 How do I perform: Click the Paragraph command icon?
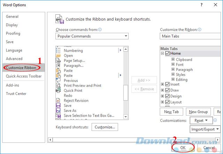pyautogui.click(x=58, y=66)
